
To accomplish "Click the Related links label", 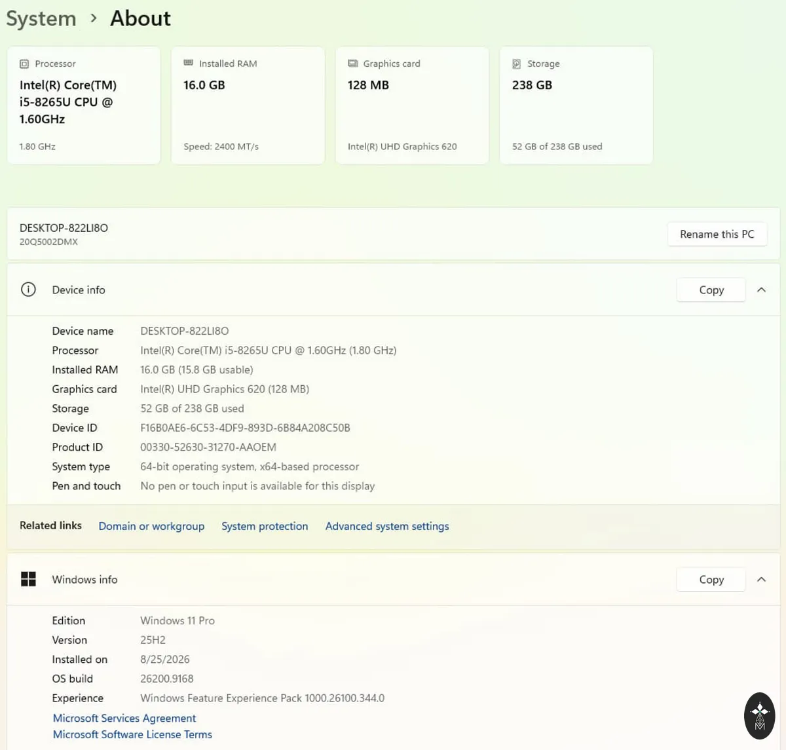I will (50, 525).
